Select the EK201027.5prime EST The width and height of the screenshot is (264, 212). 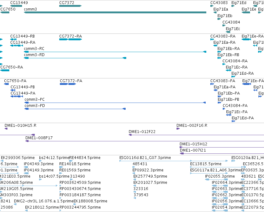(135, 186)
